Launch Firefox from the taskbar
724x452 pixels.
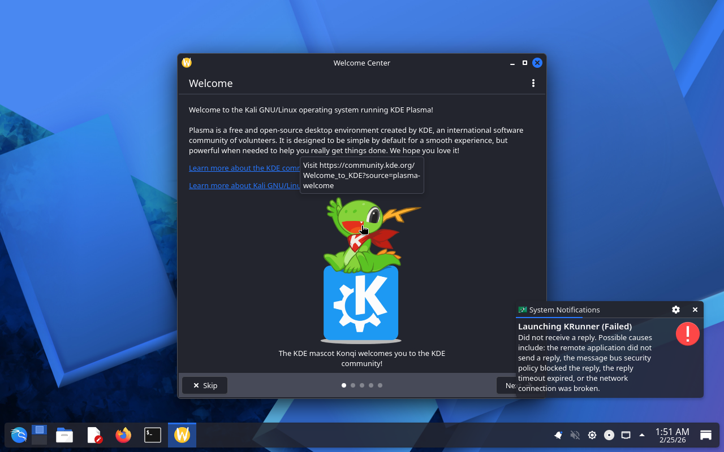click(123, 435)
